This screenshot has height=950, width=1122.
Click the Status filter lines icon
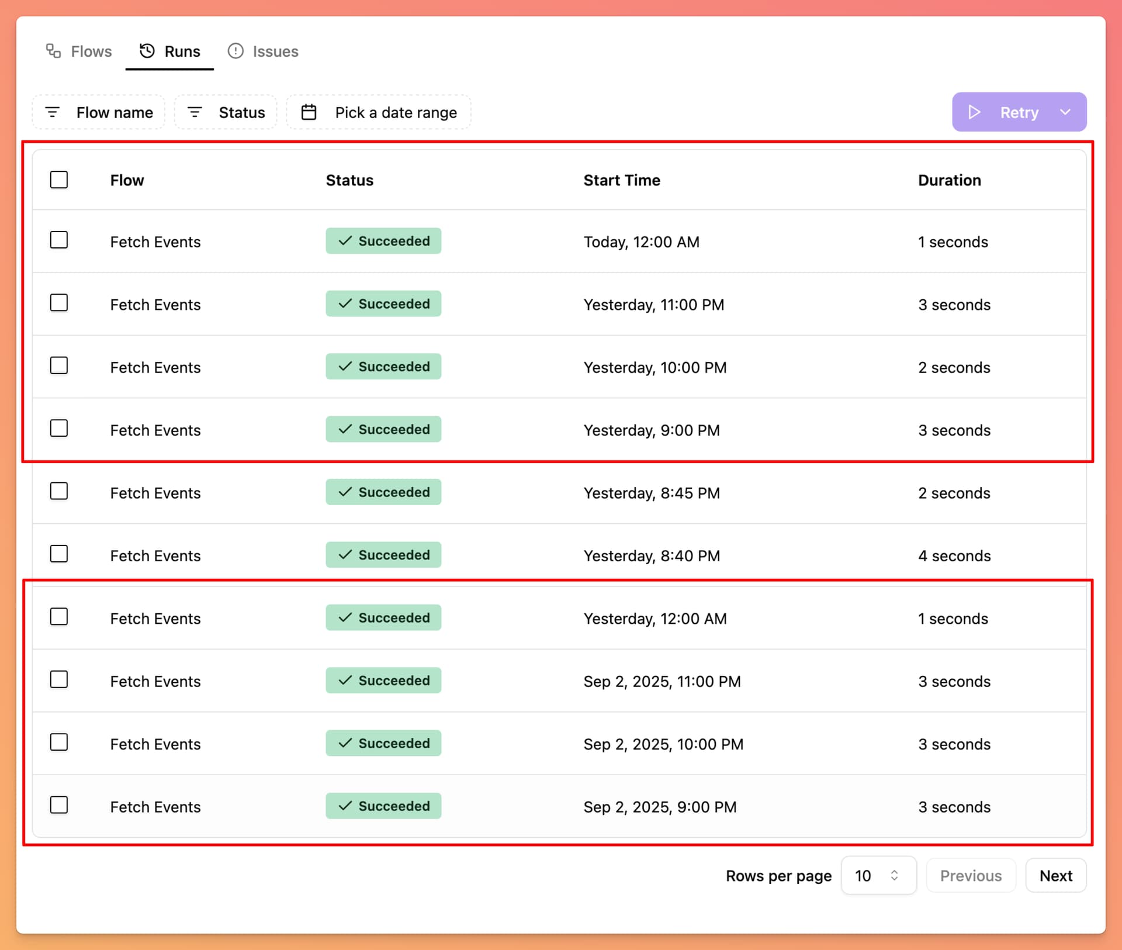pyautogui.click(x=195, y=112)
